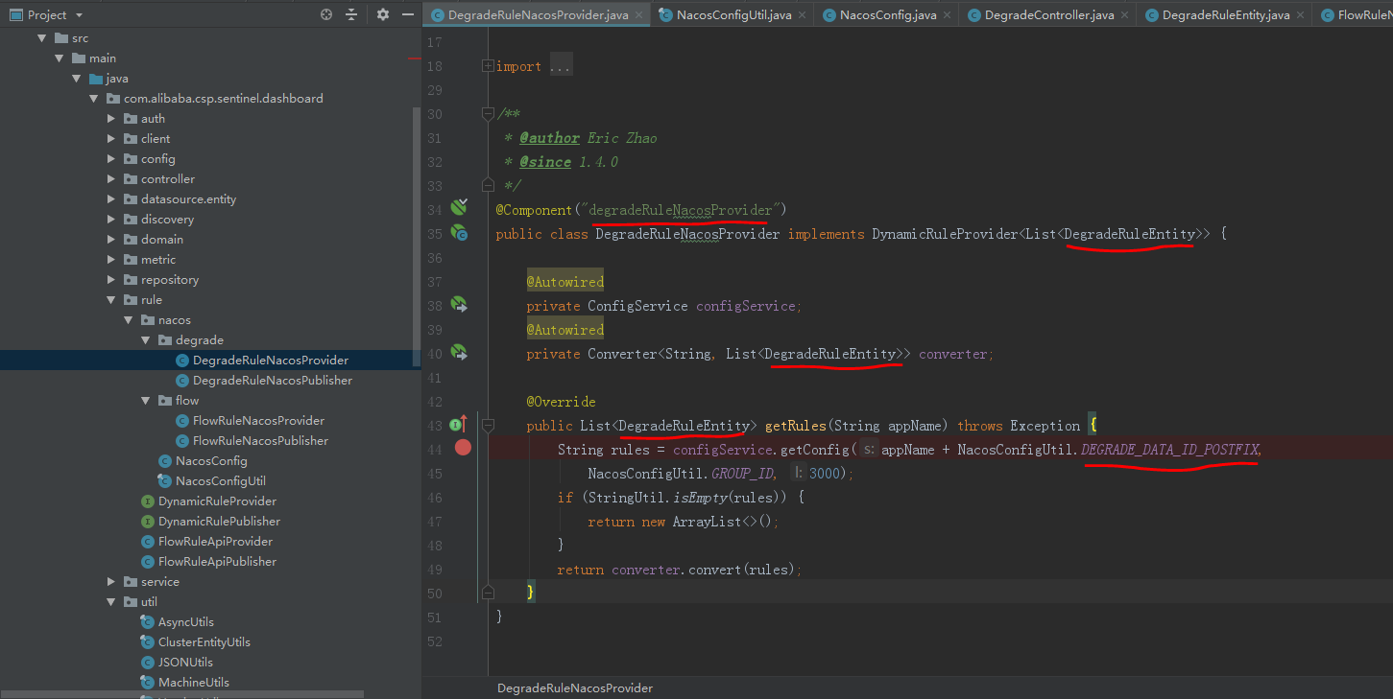Screen dimensions: 1393x699
Task: Toggle the breakpoint on line 44
Action: (x=463, y=448)
